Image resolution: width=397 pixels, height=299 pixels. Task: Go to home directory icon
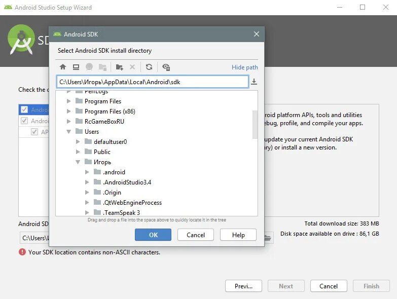pyautogui.click(x=63, y=67)
